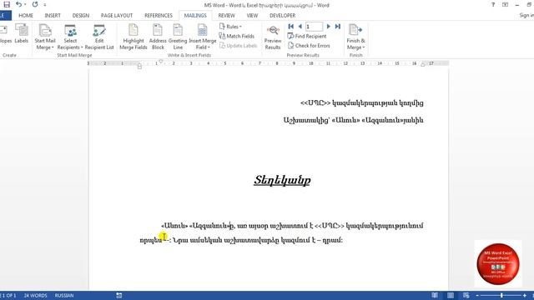Open Select Recipients dropdown
The image size is (534, 300).
click(x=70, y=37)
